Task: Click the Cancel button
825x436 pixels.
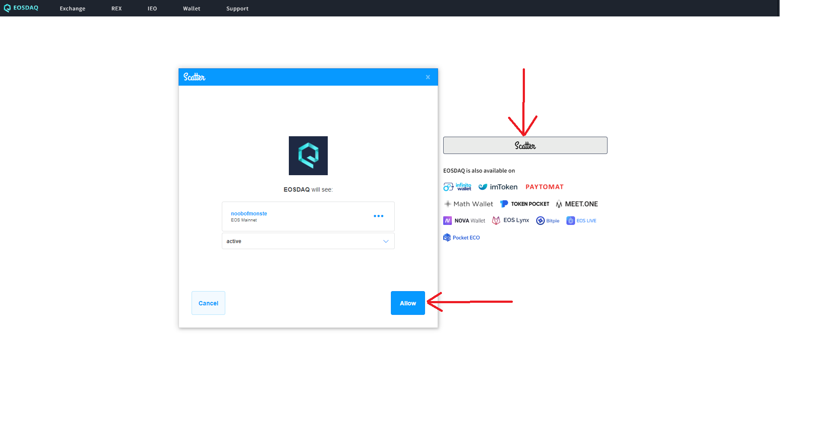Action: pos(208,303)
